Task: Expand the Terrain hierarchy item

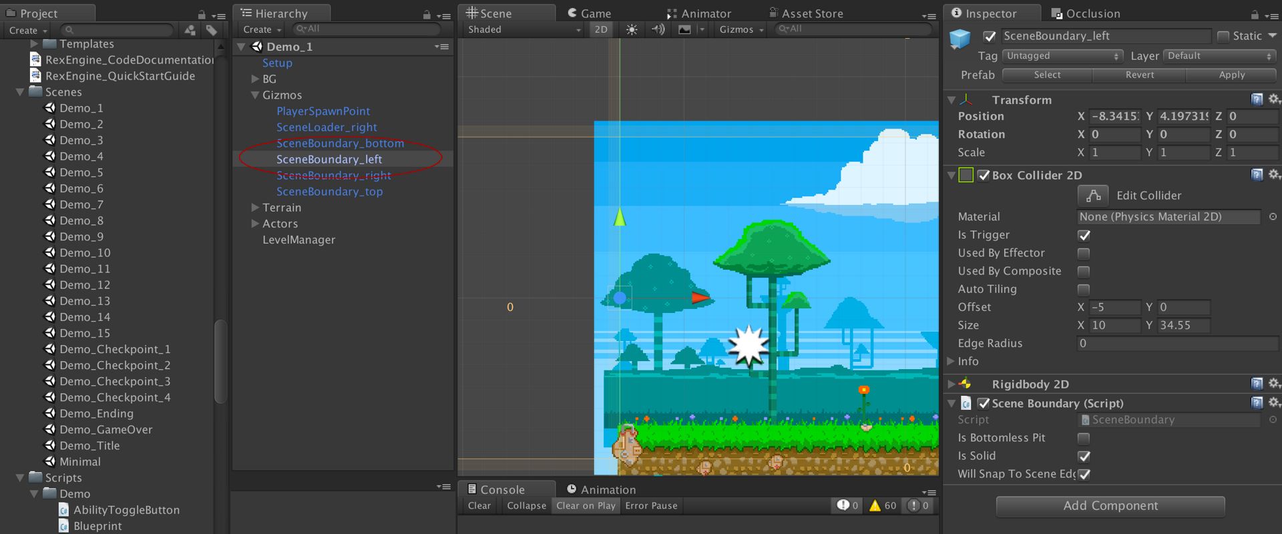Action: point(255,208)
